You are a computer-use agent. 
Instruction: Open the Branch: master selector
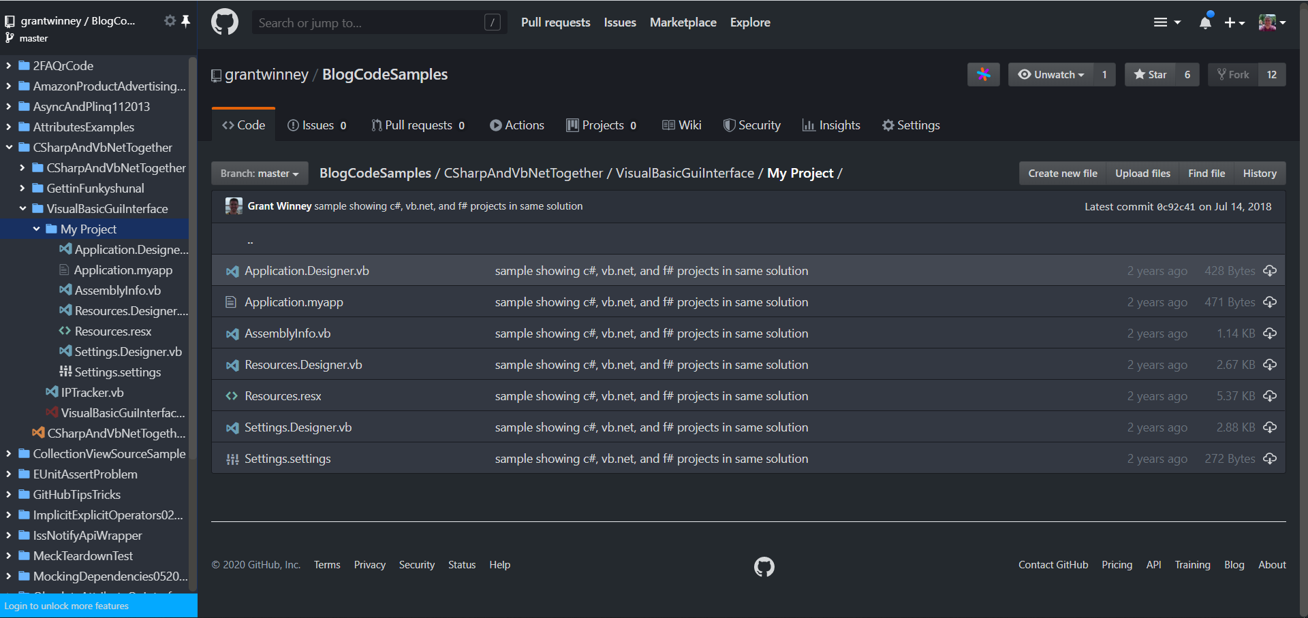click(260, 174)
